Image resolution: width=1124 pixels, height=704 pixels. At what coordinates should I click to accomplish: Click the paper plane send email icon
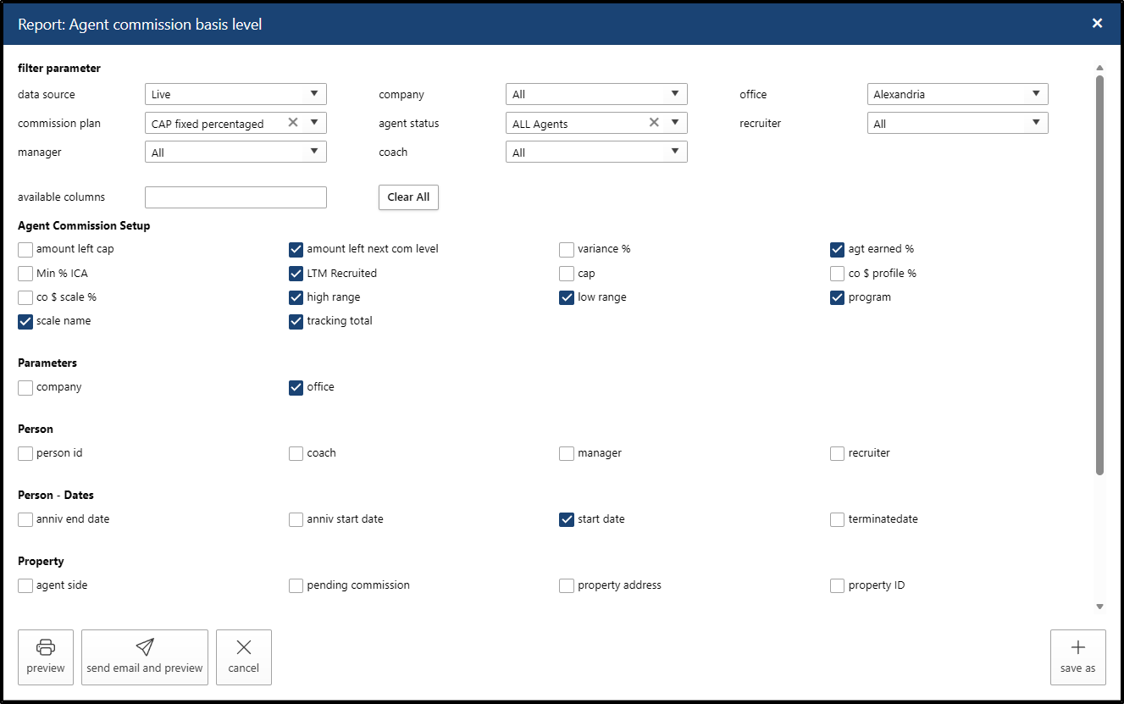point(145,648)
